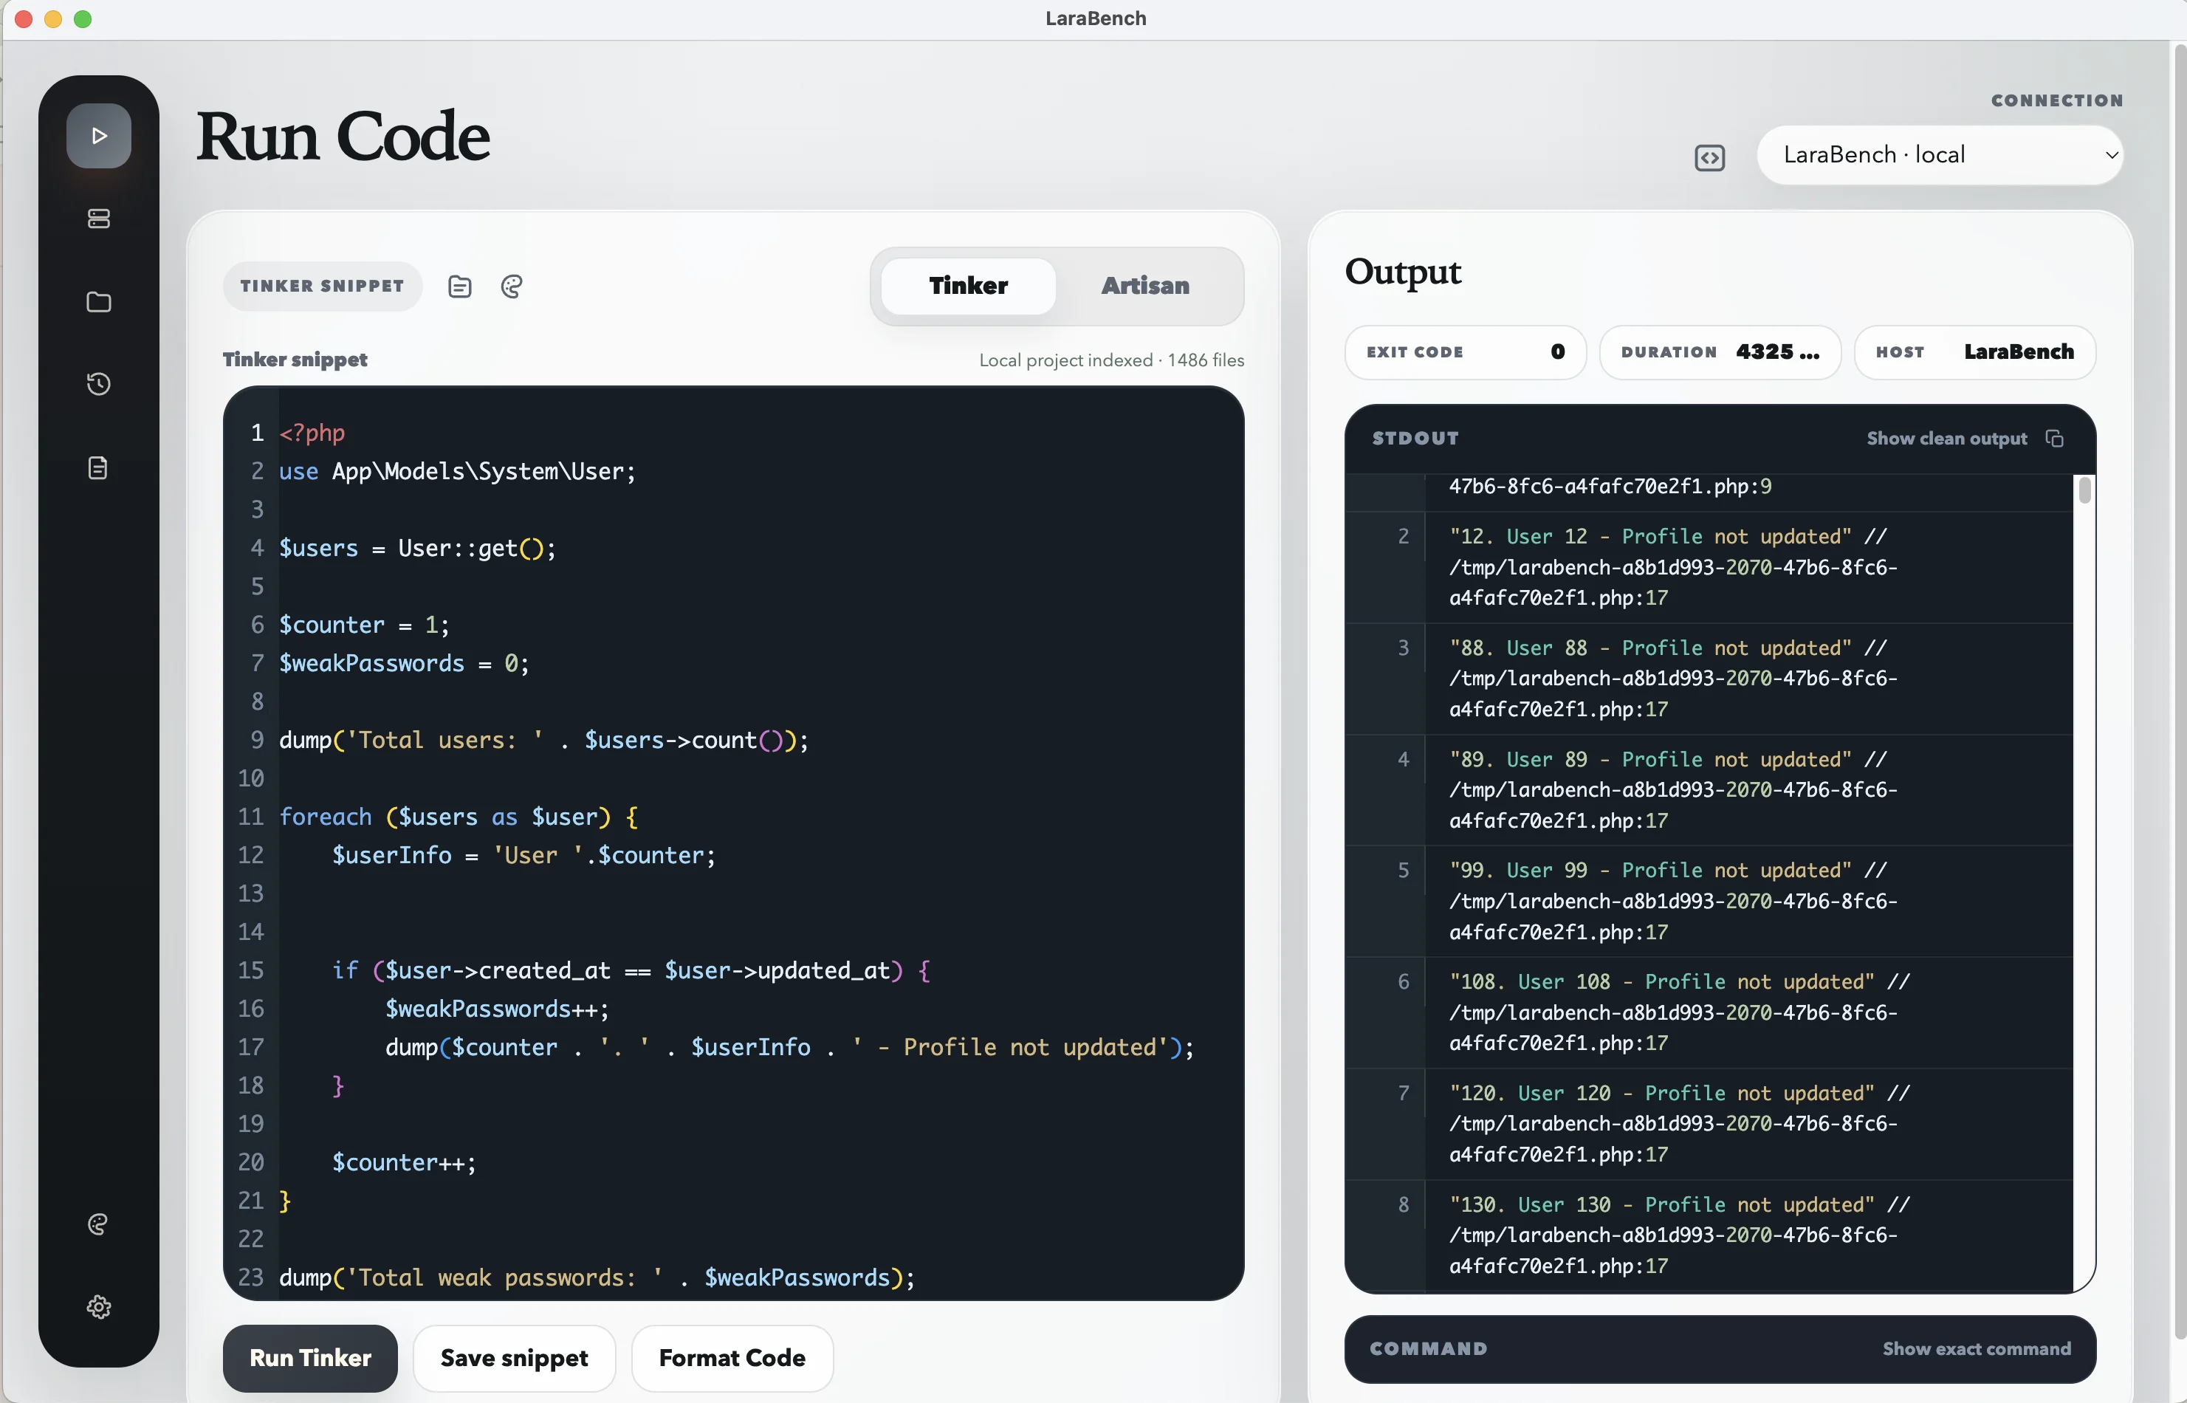This screenshot has height=1403, width=2187.
Task: Click the dump 'Total weak passwords' code line
Action: click(x=597, y=1277)
